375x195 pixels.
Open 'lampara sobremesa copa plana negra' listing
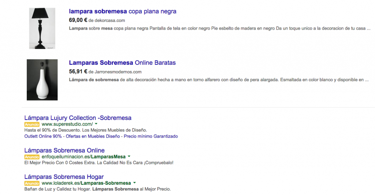(123, 11)
